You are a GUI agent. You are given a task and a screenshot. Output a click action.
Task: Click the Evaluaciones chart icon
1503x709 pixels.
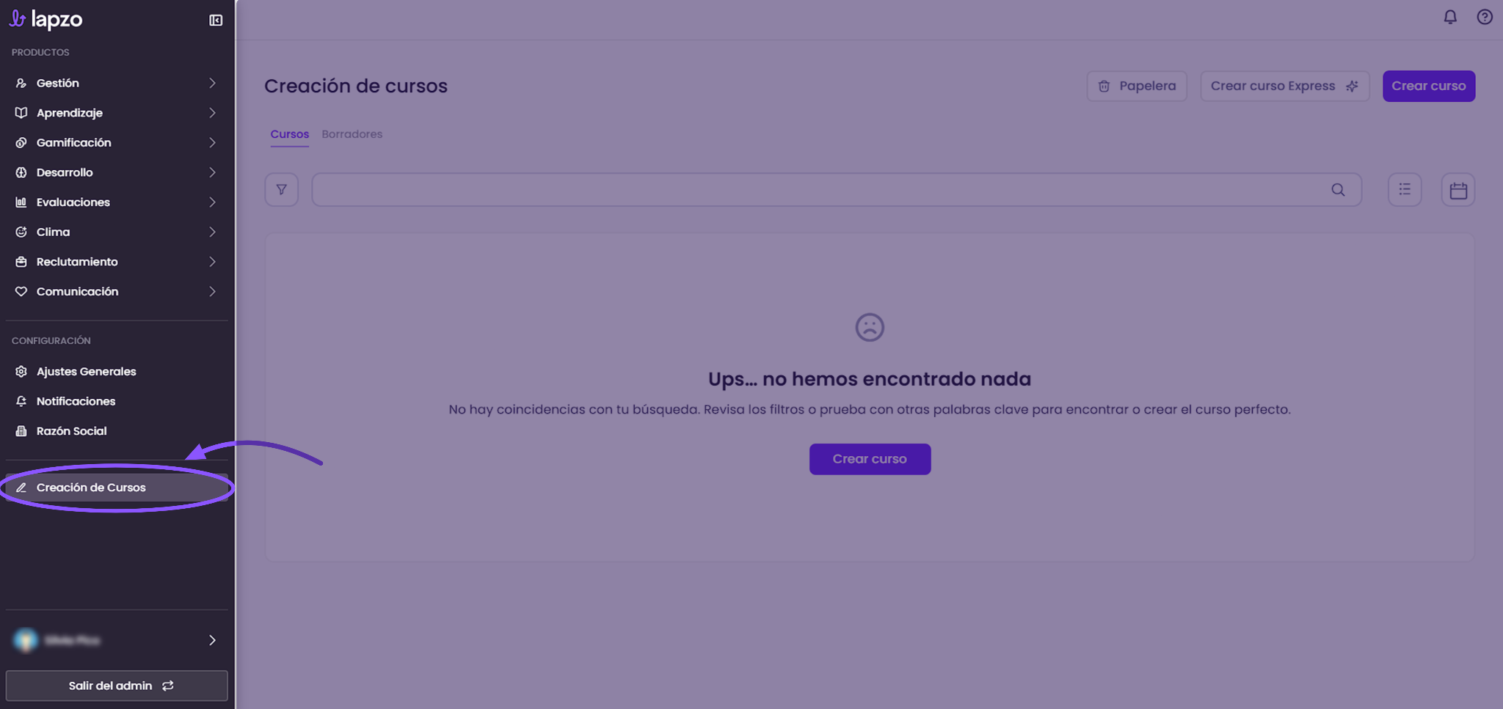click(x=21, y=202)
